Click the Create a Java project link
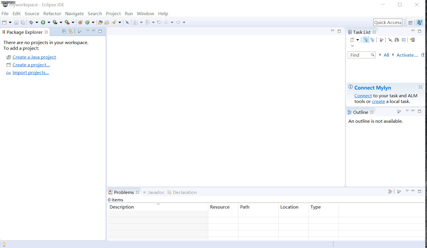Viewport: 427px width, 248px height. tap(34, 57)
